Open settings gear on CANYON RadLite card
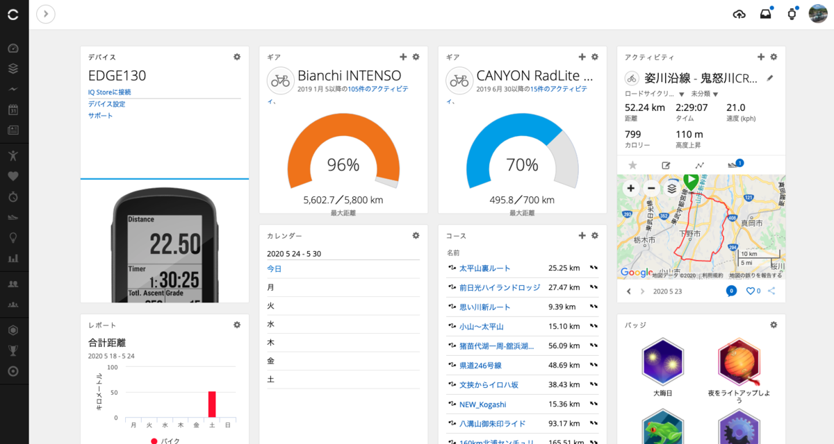Screen dimensions: 834x444 coord(594,57)
